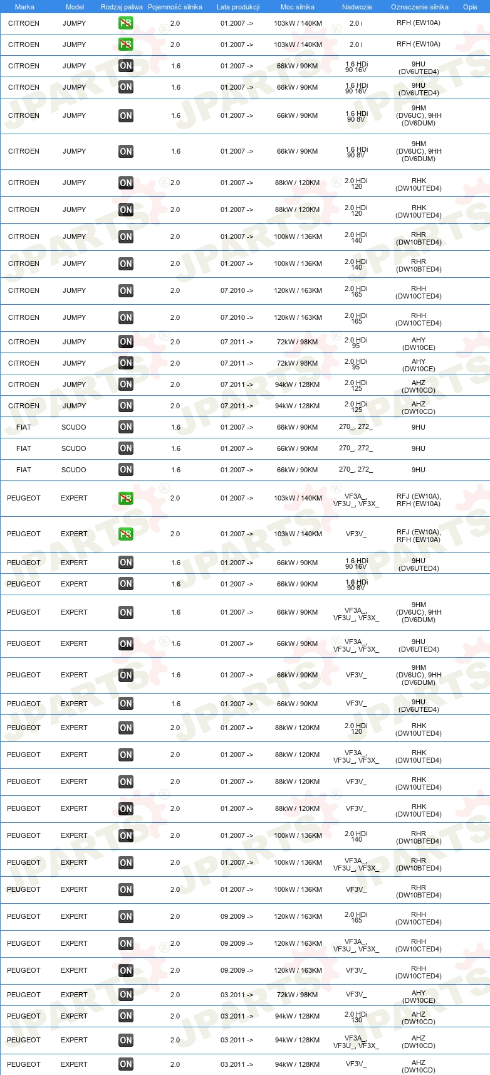The image size is (490, 1075).
Task: Select '03.2011 ->' in Peugeot AHY row
Action: pos(237,995)
